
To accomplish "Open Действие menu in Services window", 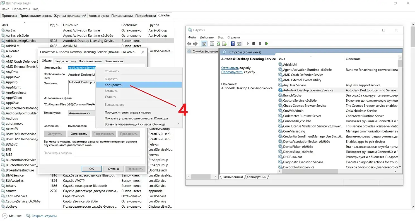I will [x=207, y=37].
